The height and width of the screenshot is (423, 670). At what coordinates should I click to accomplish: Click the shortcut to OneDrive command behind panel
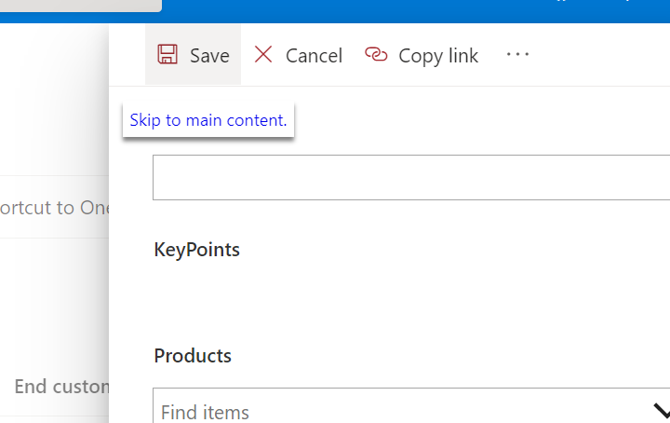pyautogui.click(x=54, y=207)
